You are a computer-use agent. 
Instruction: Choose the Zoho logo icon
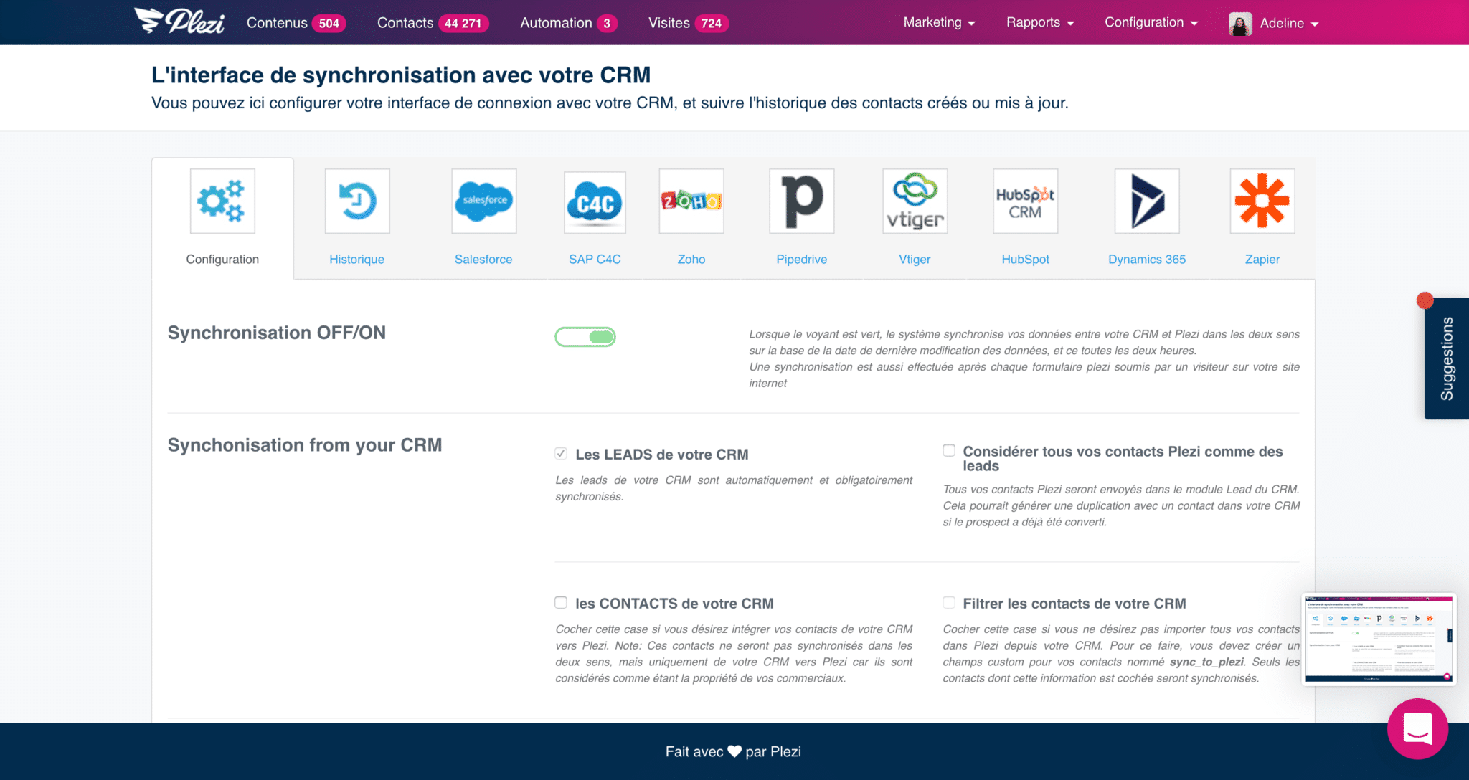point(691,201)
